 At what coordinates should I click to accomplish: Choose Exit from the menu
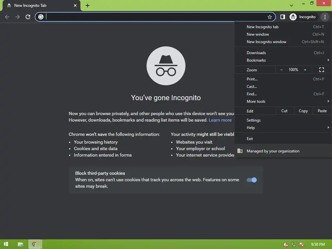[x=283, y=139]
